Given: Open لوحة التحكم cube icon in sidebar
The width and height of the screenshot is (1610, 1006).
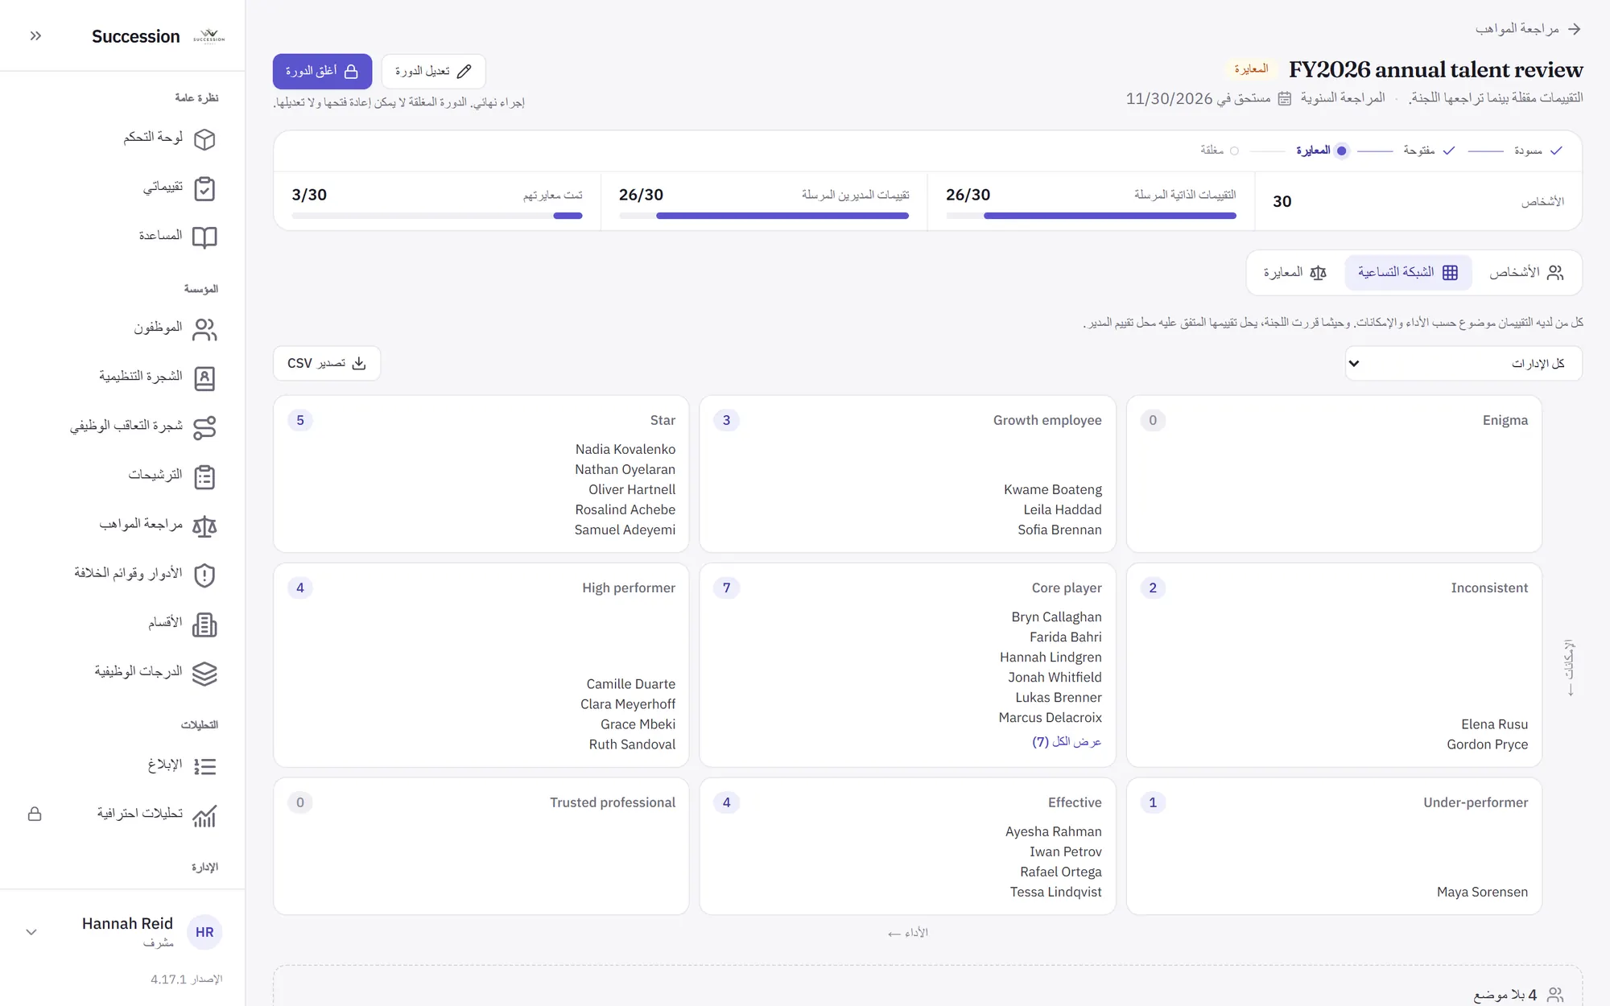Looking at the screenshot, I should coord(204,139).
